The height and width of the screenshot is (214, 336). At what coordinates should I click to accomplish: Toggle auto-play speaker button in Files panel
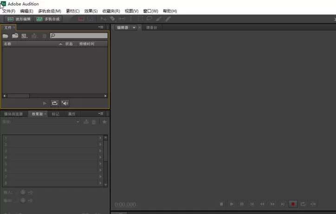click(65, 103)
